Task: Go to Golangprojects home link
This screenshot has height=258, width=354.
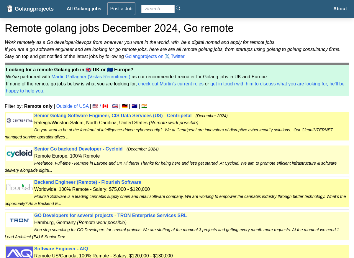Action: tap(34, 9)
